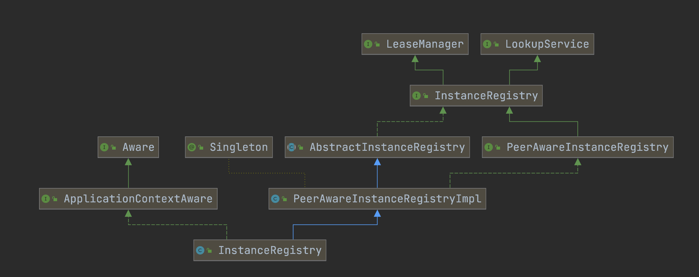Click the interface icon on the upper InstanceRegistry node
This screenshot has height=277, width=699.
pos(416,96)
